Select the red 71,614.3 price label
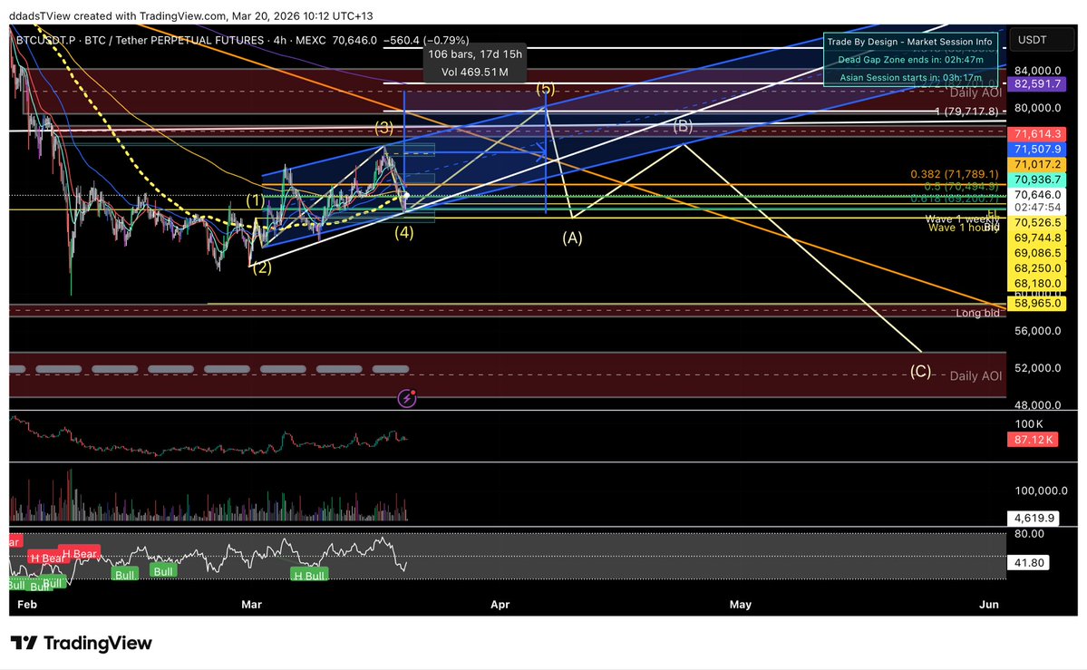Screen dimensions: 1087x670 [1037, 134]
